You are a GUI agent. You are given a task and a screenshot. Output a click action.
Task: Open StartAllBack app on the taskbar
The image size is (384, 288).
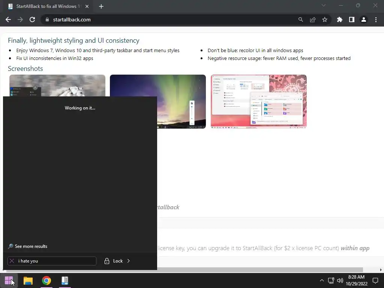coord(64,280)
